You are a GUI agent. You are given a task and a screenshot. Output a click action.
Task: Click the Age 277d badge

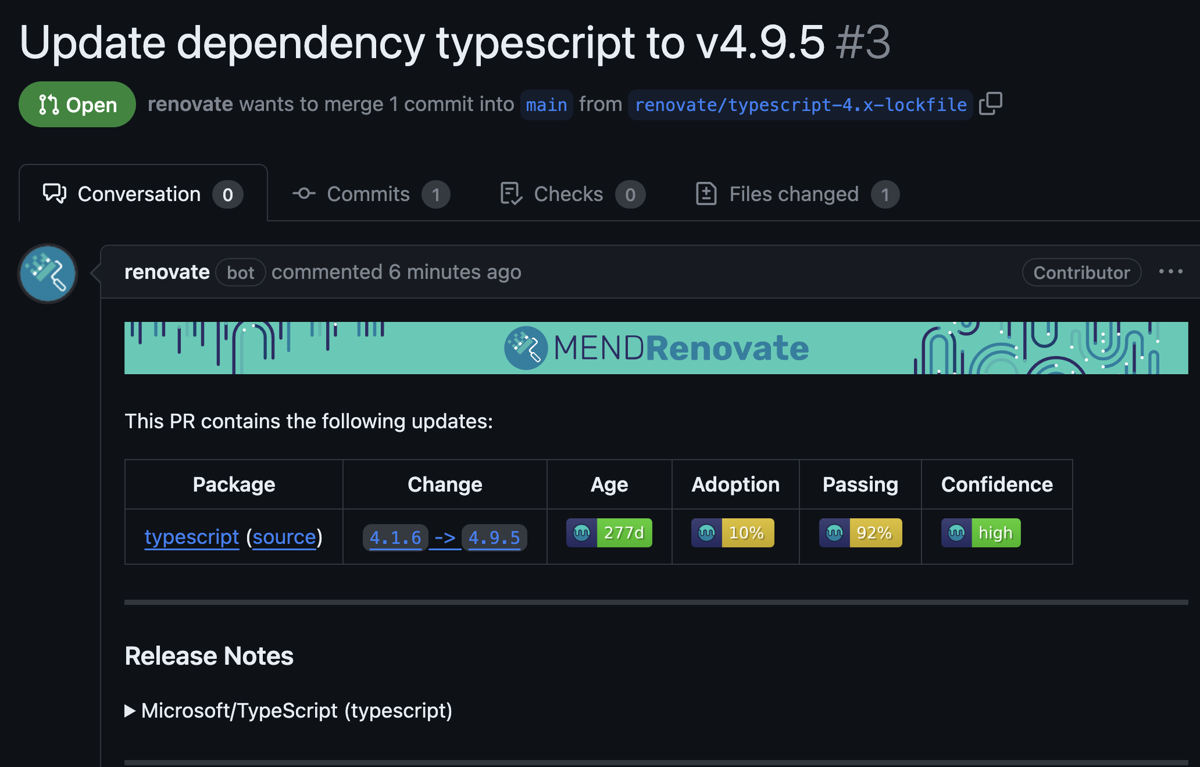[609, 533]
